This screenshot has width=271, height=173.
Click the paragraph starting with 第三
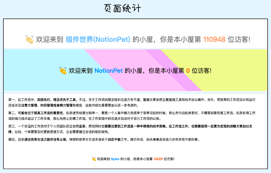tap(130, 129)
